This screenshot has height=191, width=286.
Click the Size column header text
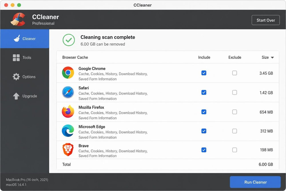click(x=265, y=57)
